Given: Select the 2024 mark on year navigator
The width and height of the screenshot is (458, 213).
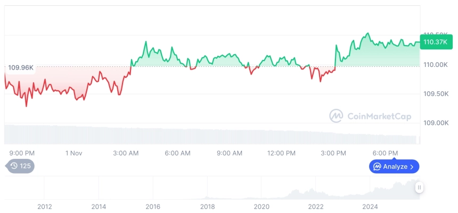Looking at the screenshot, I should coord(370,206).
